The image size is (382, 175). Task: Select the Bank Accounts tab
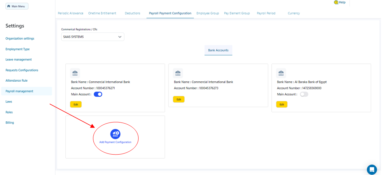point(218,50)
